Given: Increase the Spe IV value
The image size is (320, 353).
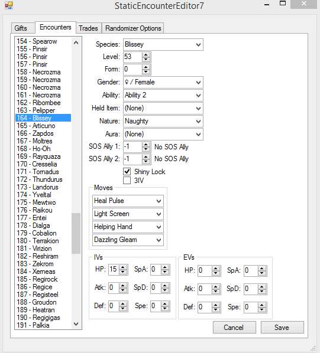Looking at the screenshot, I should click(x=165, y=304).
